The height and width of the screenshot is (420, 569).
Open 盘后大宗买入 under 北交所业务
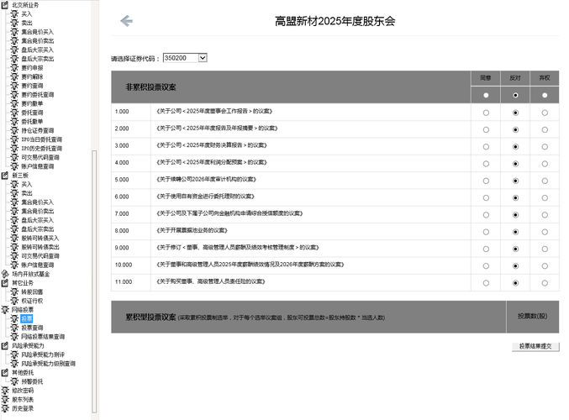point(37,50)
